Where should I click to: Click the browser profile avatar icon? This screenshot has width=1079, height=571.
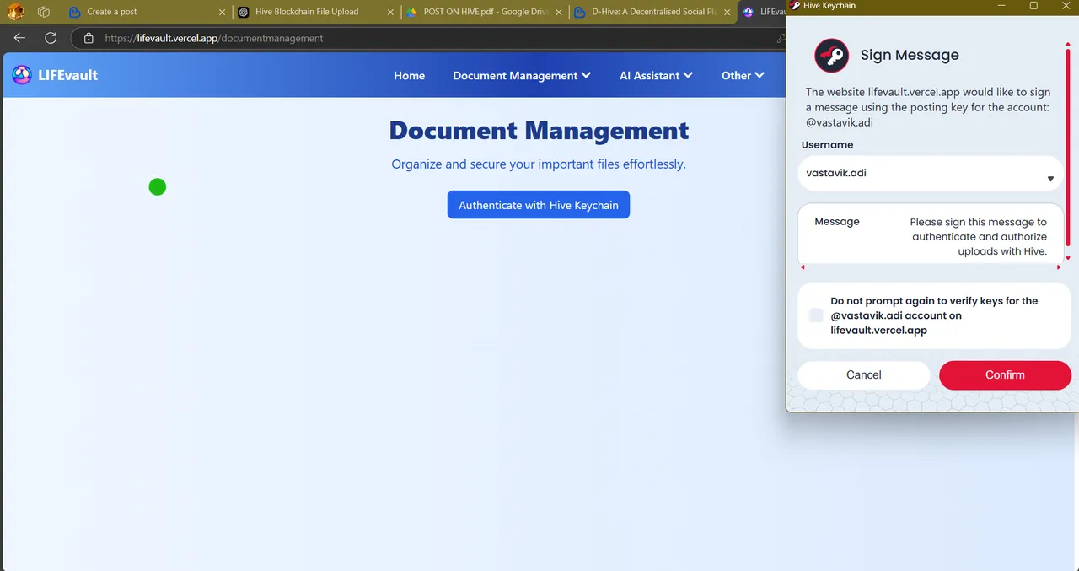point(16,12)
